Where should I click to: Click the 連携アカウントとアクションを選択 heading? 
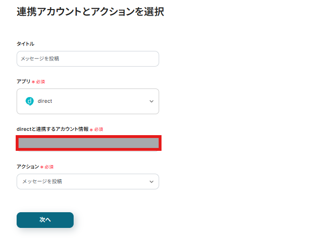[x=90, y=12]
